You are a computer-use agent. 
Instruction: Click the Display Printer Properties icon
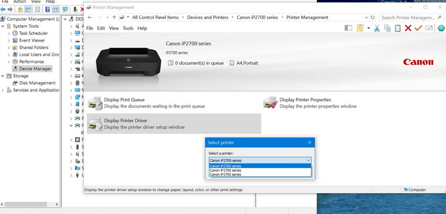point(270,103)
